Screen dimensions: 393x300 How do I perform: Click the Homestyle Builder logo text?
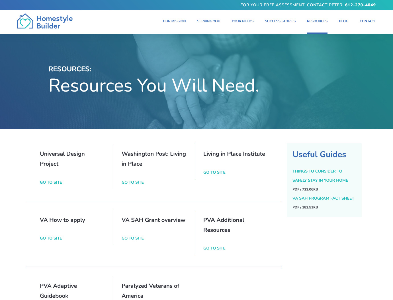tap(55, 22)
